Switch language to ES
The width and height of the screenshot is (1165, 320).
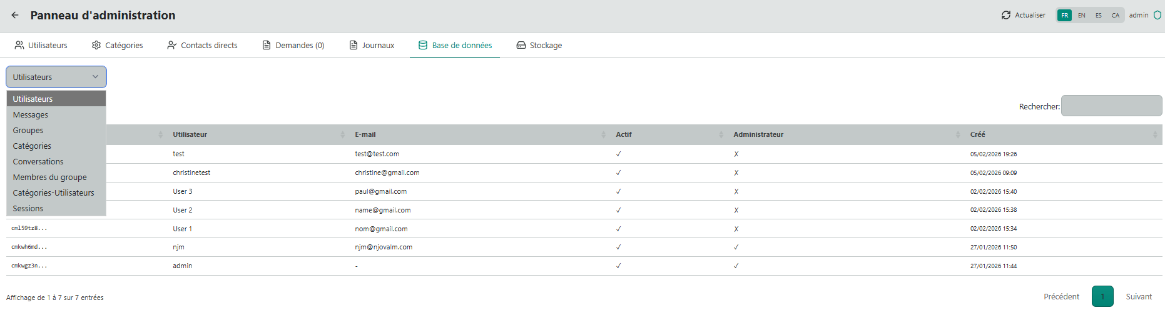click(x=1098, y=15)
